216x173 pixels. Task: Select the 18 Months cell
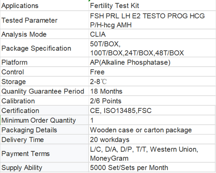(x=107, y=91)
